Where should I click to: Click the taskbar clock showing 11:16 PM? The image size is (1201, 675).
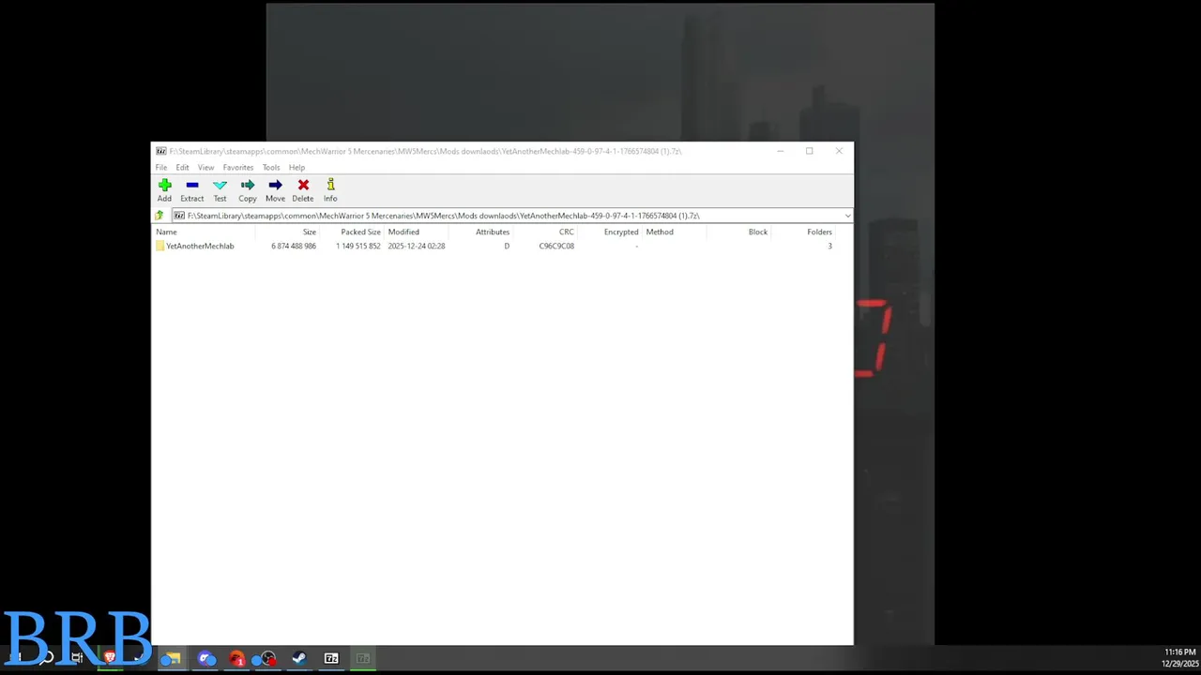tap(1179, 657)
